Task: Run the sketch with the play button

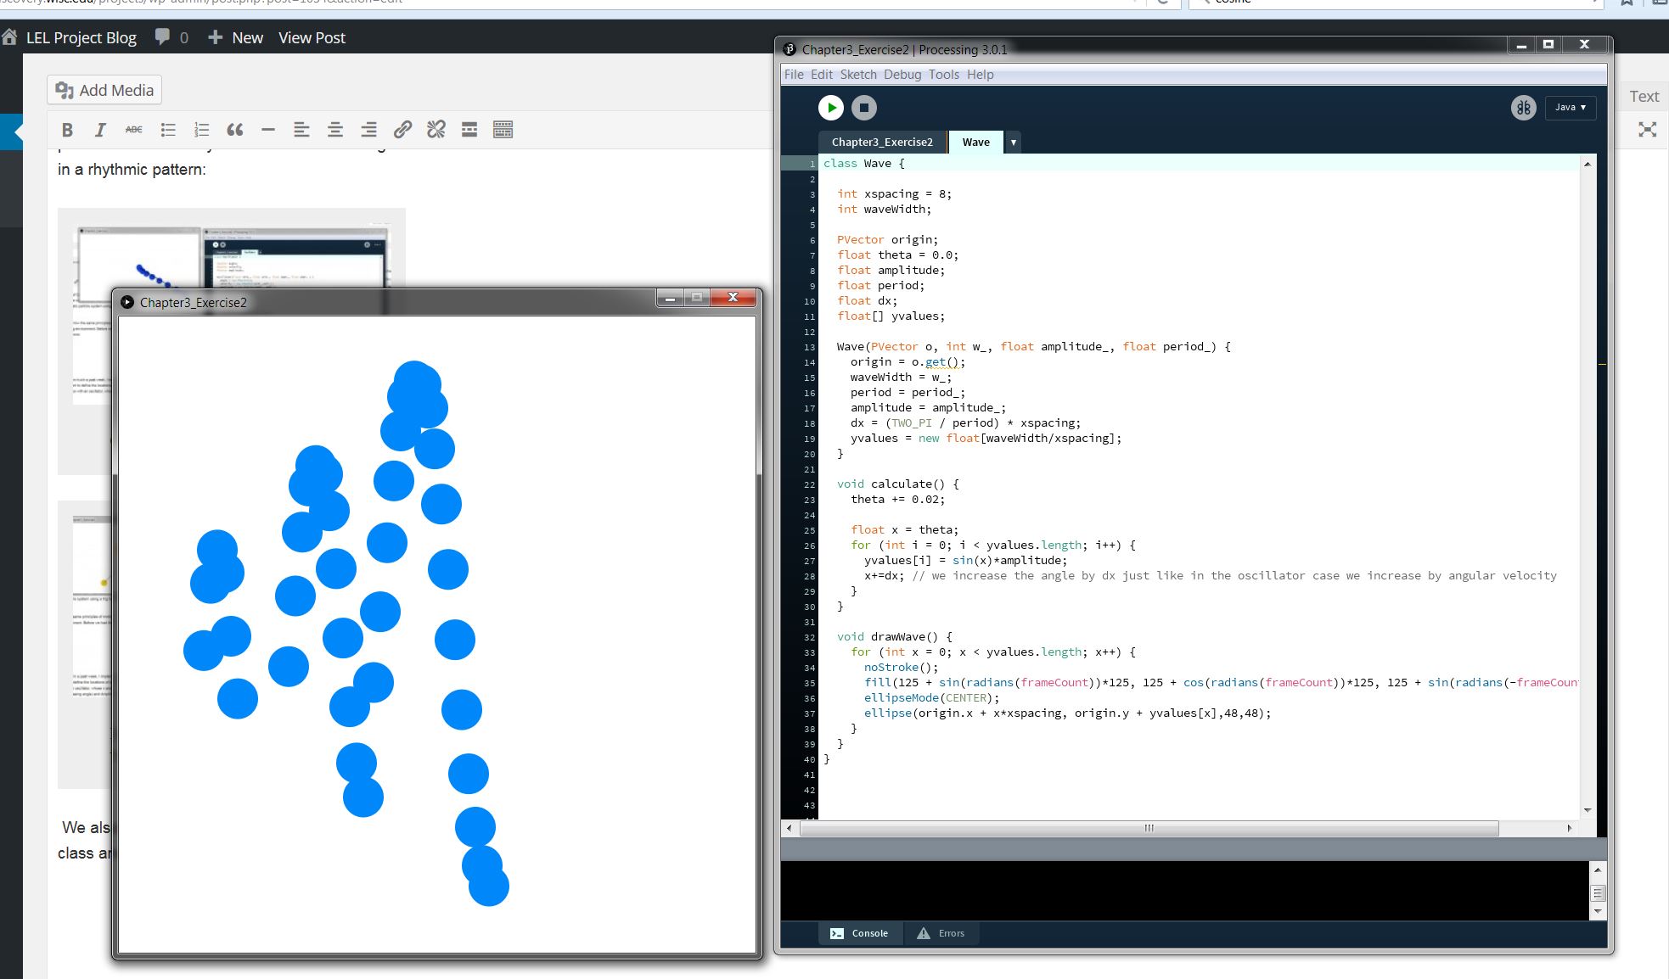Action: tap(830, 108)
